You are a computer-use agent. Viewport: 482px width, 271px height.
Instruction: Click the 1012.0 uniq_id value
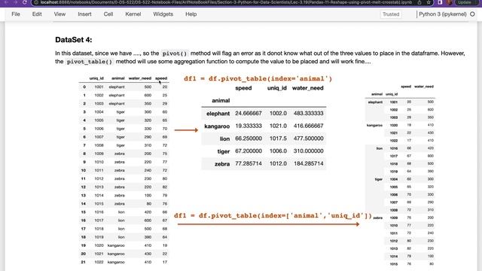point(278,164)
